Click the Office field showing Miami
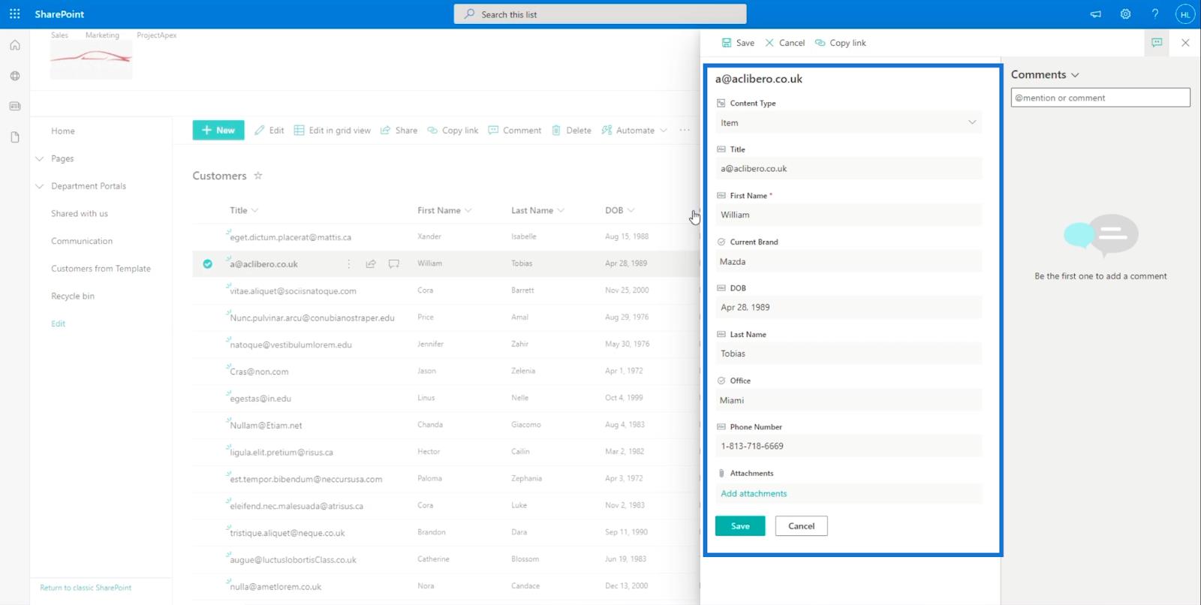The width and height of the screenshot is (1201, 605). click(849, 400)
